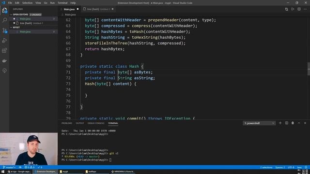This screenshot has height=174, width=310.
Task: Open the Explorer view in activity bar
Action: [4, 10]
